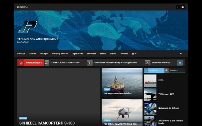The height and width of the screenshot is (126, 202).
Task: Click the YUCO micro-AUV thumbnail
Action: [150, 95]
